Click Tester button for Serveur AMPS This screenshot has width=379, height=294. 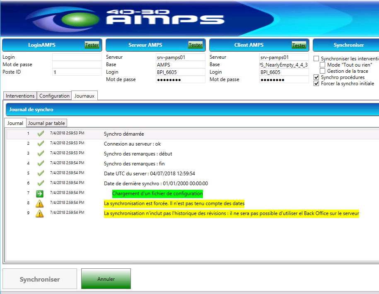(196, 45)
